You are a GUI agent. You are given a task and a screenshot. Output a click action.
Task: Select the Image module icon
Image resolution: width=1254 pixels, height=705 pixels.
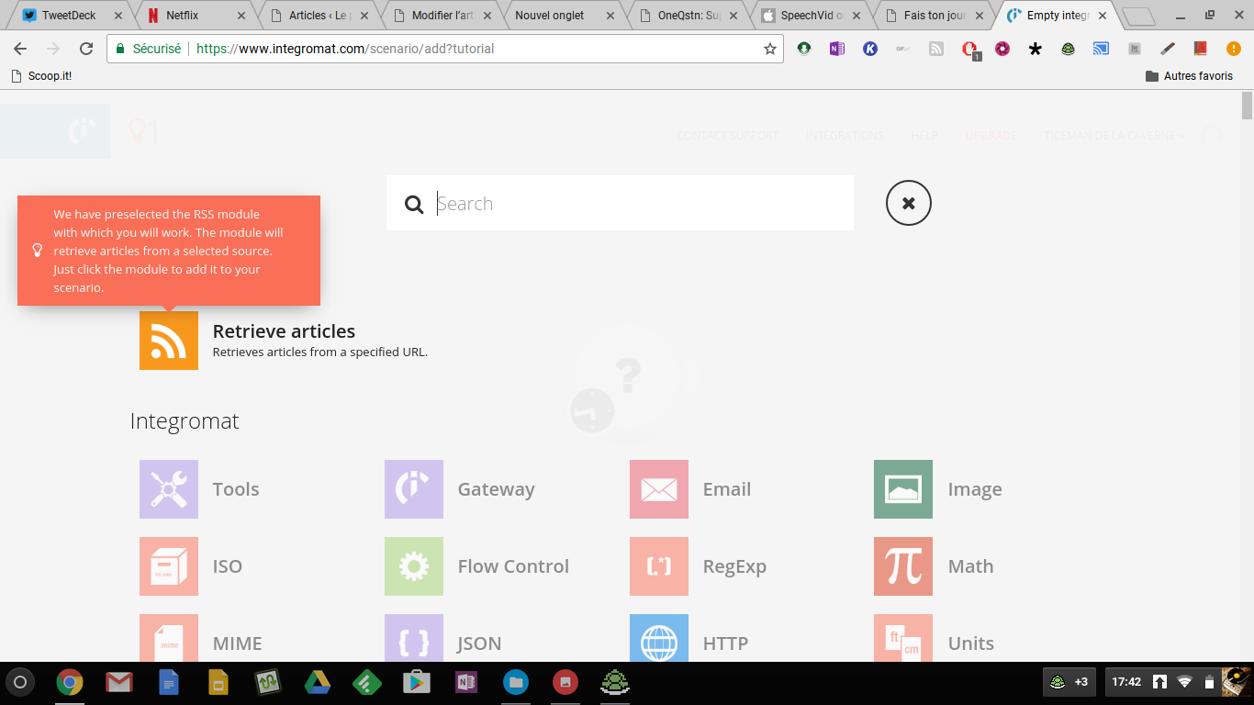tap(903, 489)
